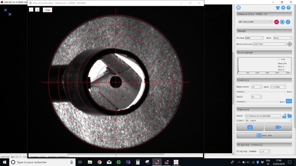Click the 'Taper ici pour rechercher' search box

pos(42,162)
